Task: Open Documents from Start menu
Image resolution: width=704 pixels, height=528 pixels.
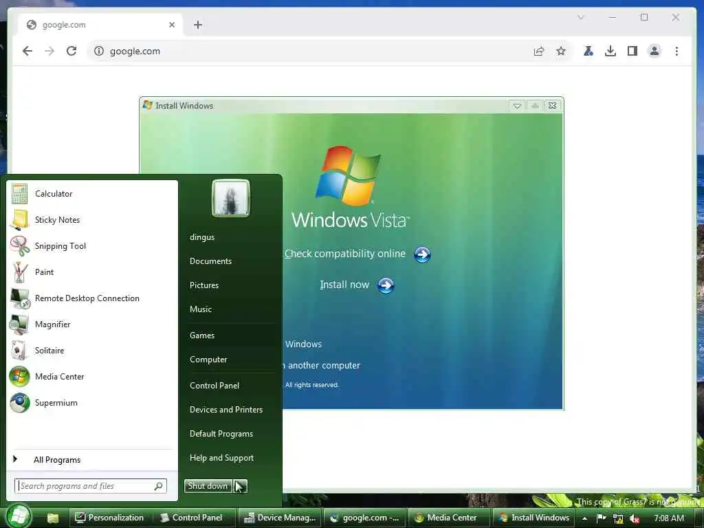Action: pyautogui.click(x=210, y=261)
